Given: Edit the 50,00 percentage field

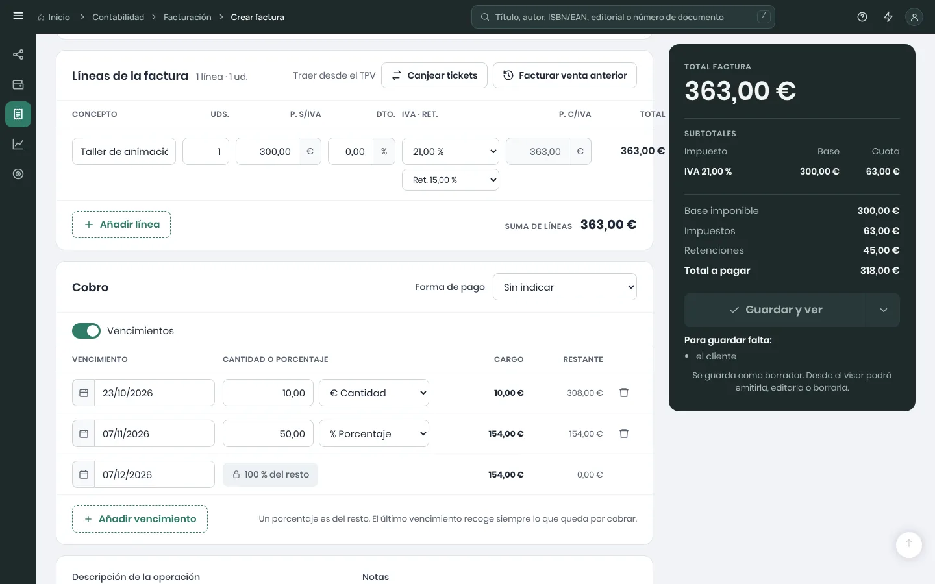Looking at the screenshot, I should [x=268, y=433].
